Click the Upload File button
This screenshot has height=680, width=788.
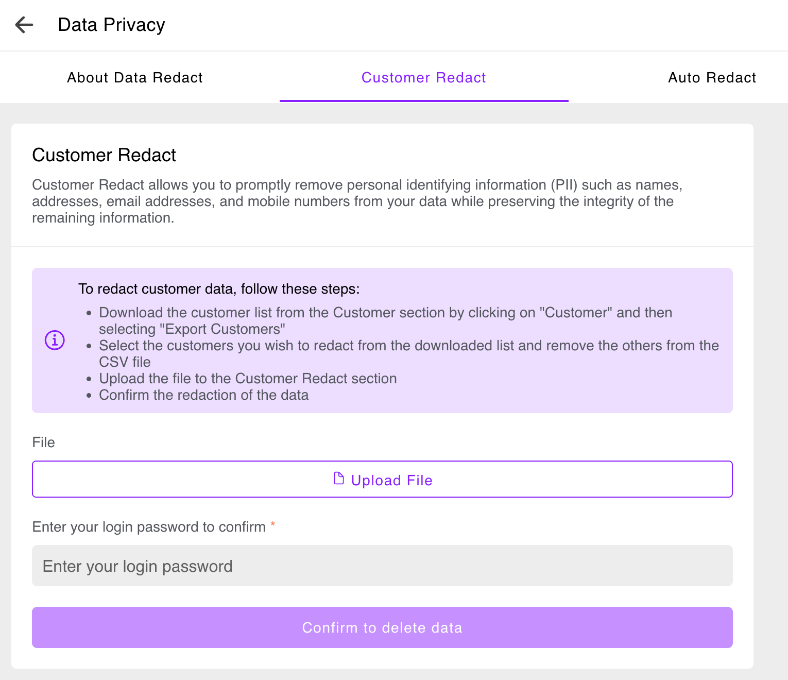pos(382,479)
